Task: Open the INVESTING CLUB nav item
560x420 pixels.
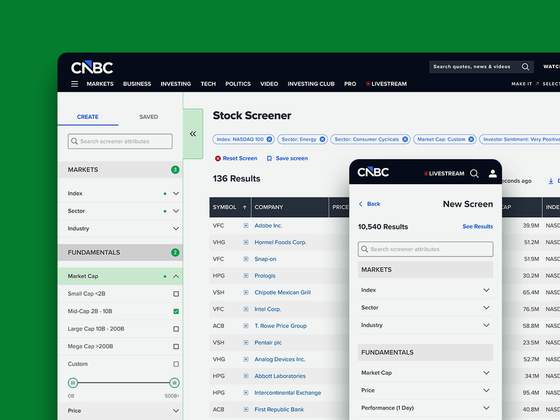Action: (311, 84)
